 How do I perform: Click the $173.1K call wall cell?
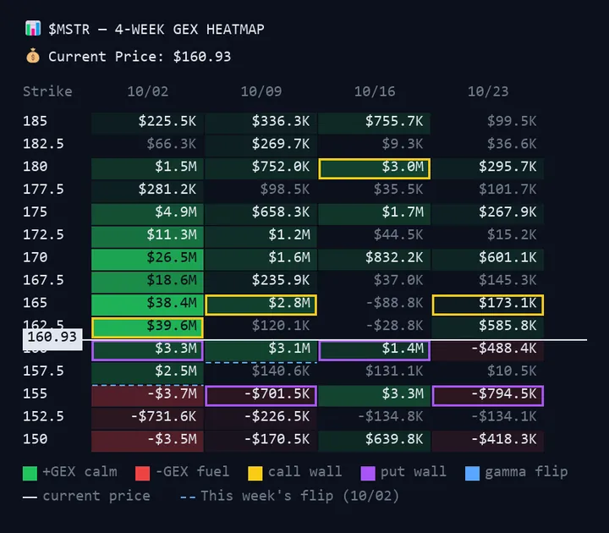[x=488, y=305]
